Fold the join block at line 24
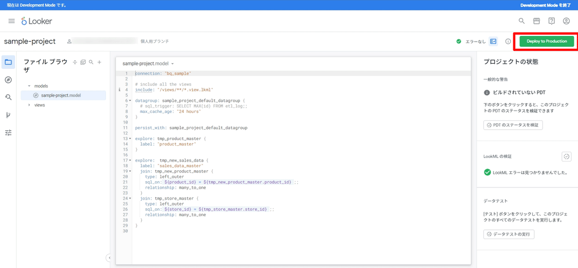Image resolution: width=578 pixels, height=268 pixels. point(131,198)
